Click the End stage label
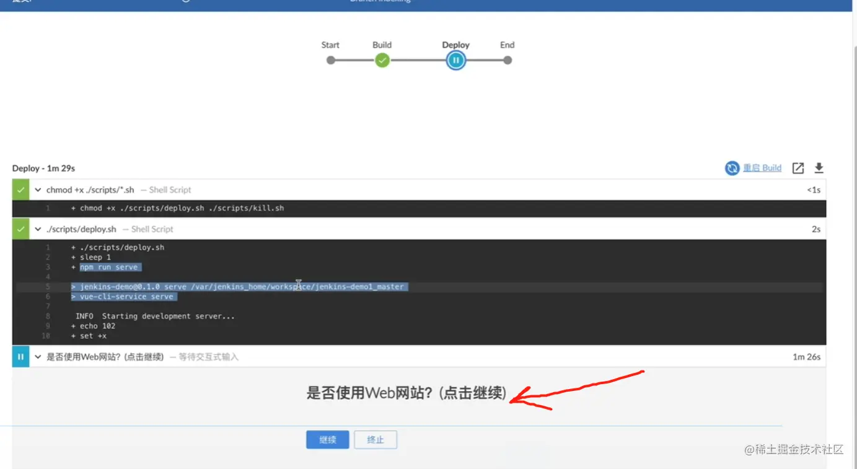 [x=508, y=45]
